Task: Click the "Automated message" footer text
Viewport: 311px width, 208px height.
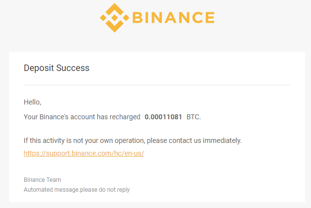Action: click(51, 190)
